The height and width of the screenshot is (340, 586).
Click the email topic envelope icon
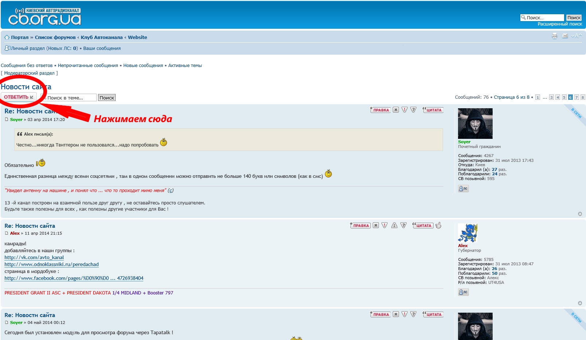click(565, 36)
